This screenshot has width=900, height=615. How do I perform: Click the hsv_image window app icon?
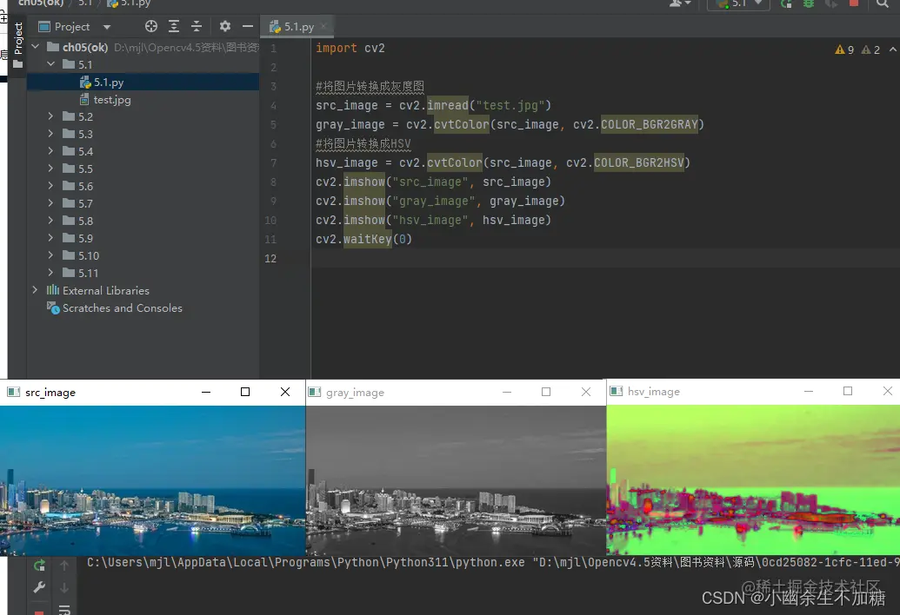tap(616, 392)
